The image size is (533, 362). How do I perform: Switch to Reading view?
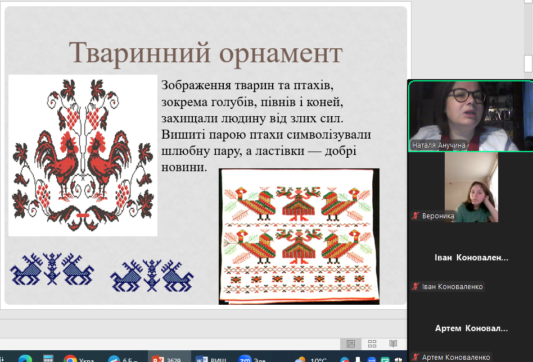click(393, 343)
